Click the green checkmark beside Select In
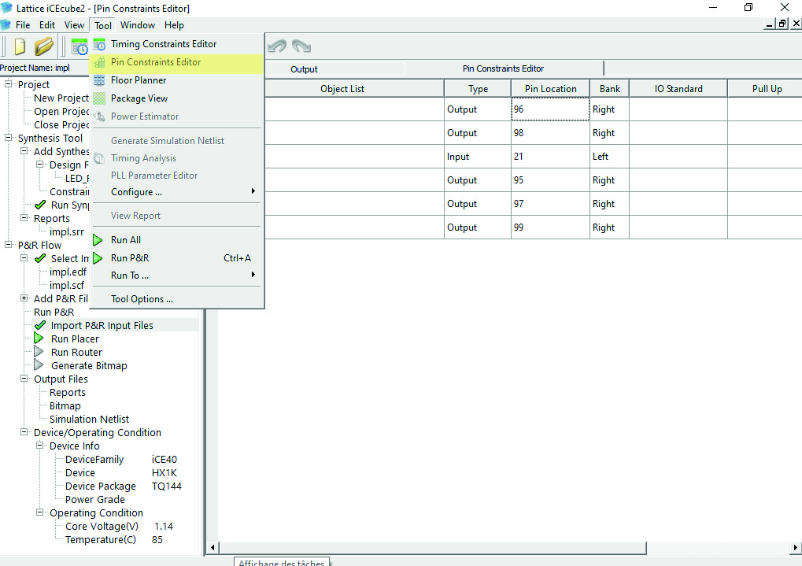This screenshot has height=566, width=802. tap(40, 258)
